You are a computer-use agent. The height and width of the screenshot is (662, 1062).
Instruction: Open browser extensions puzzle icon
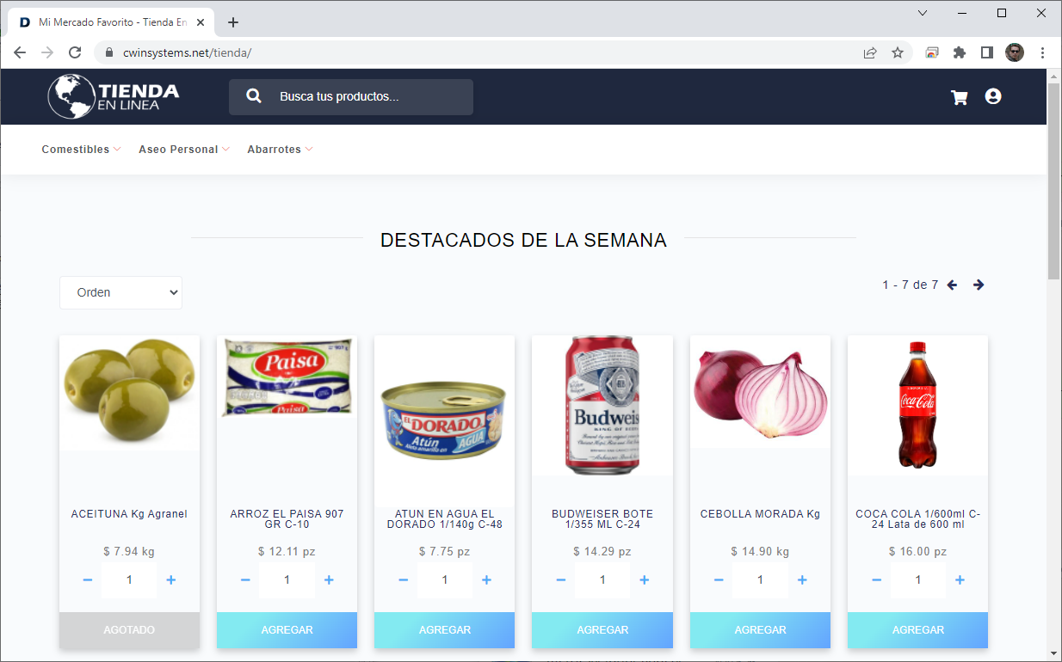point(960,52)
